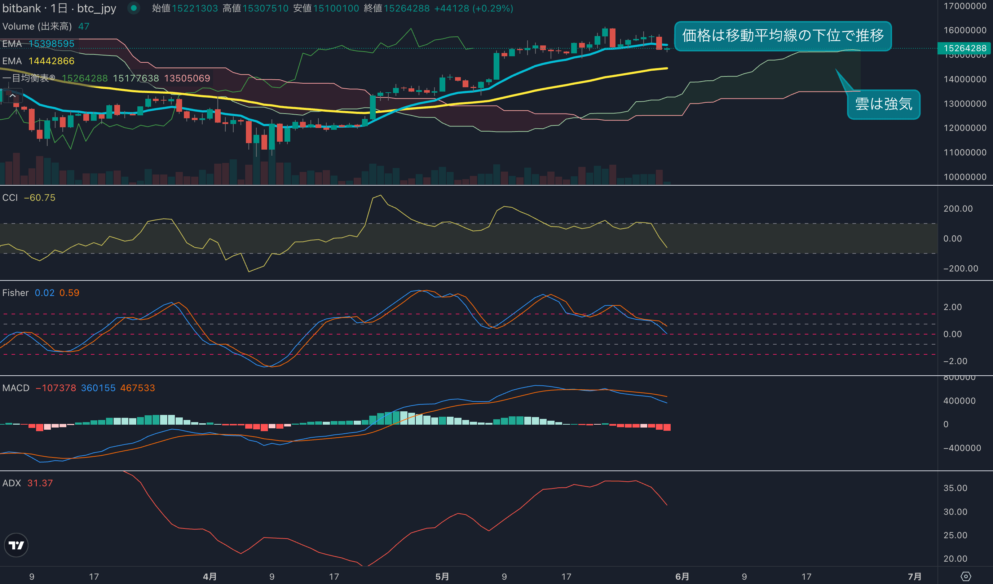Collapse indicator legend with chevron arrow

click(12, 96)
